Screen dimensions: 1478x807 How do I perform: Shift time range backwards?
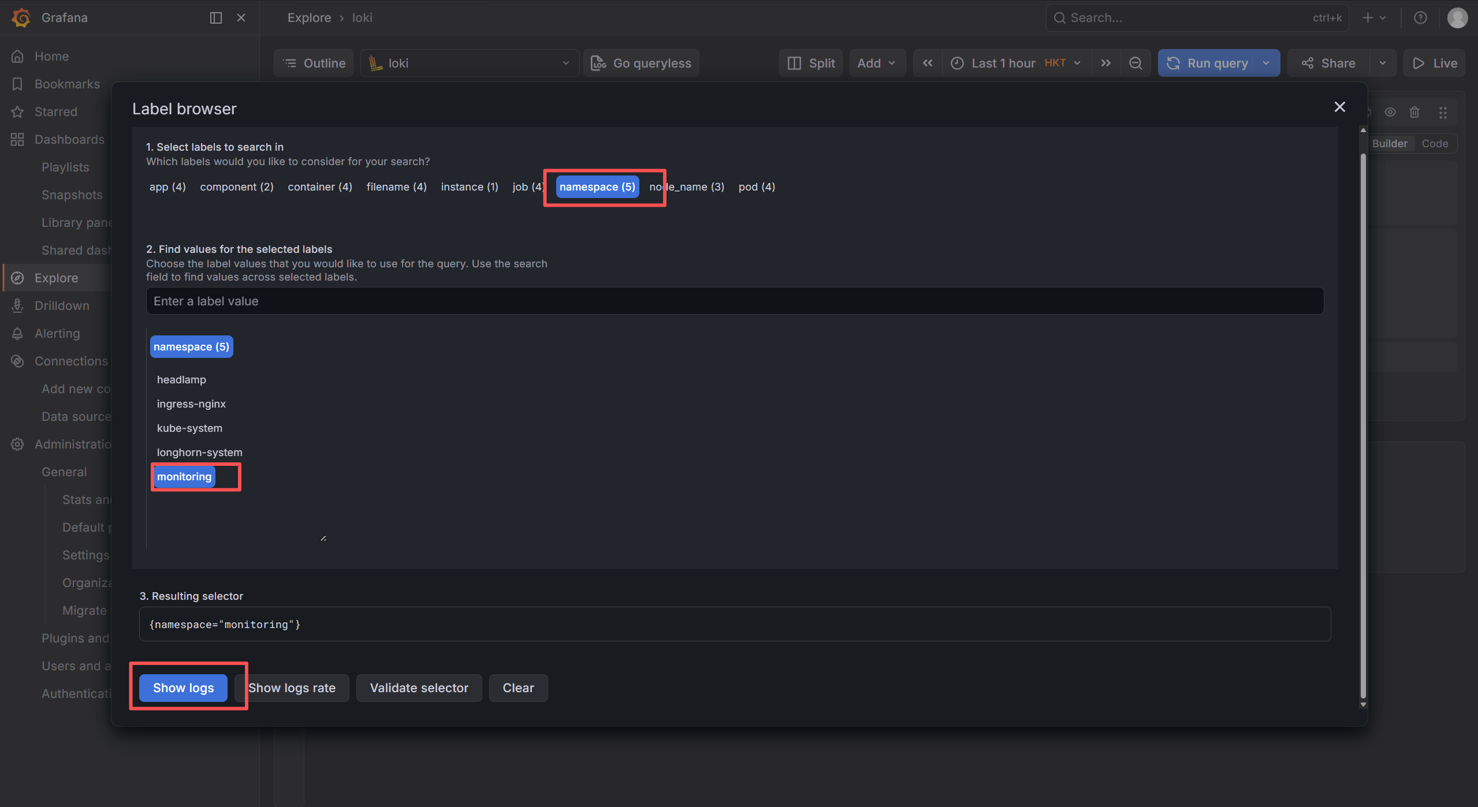(928, 63)
